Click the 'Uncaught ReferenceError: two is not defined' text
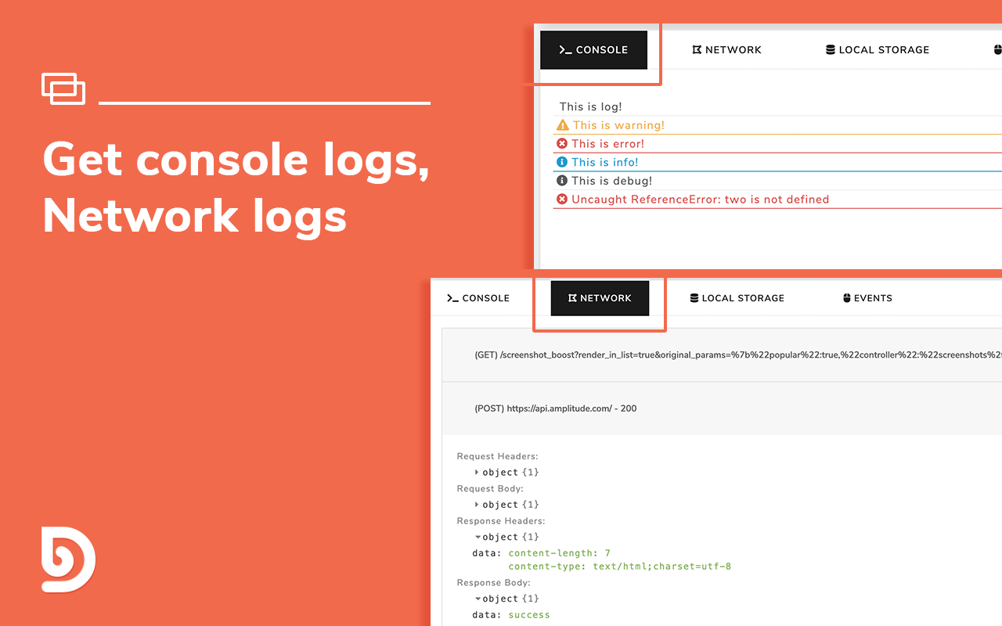 (701, 200)
